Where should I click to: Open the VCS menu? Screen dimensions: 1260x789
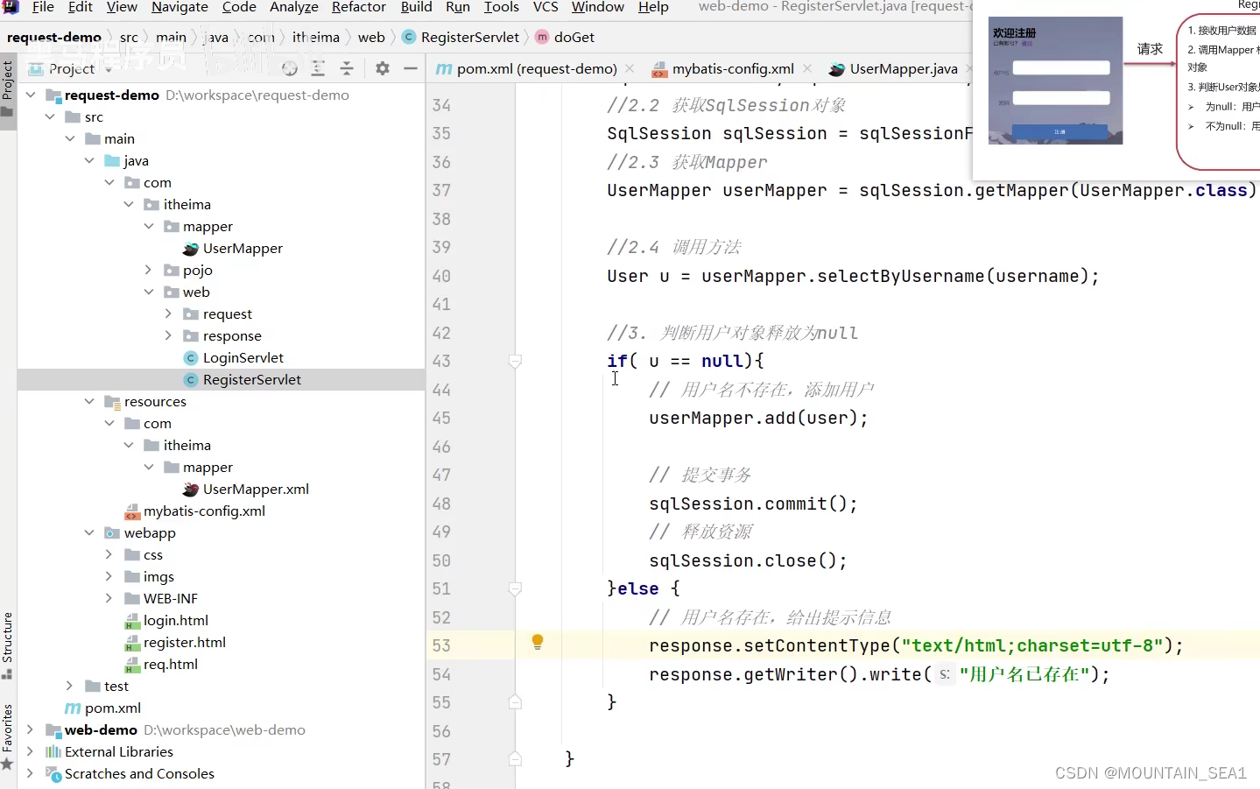click(x=546, y=8)
